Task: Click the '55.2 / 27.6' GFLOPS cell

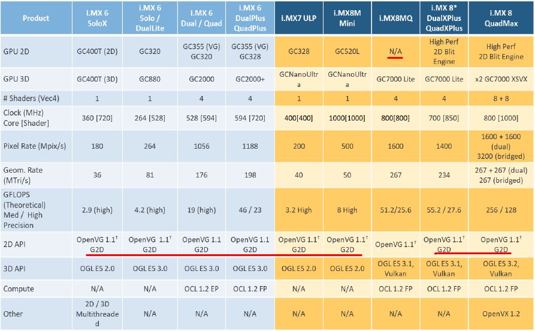Action: [444, 210]
